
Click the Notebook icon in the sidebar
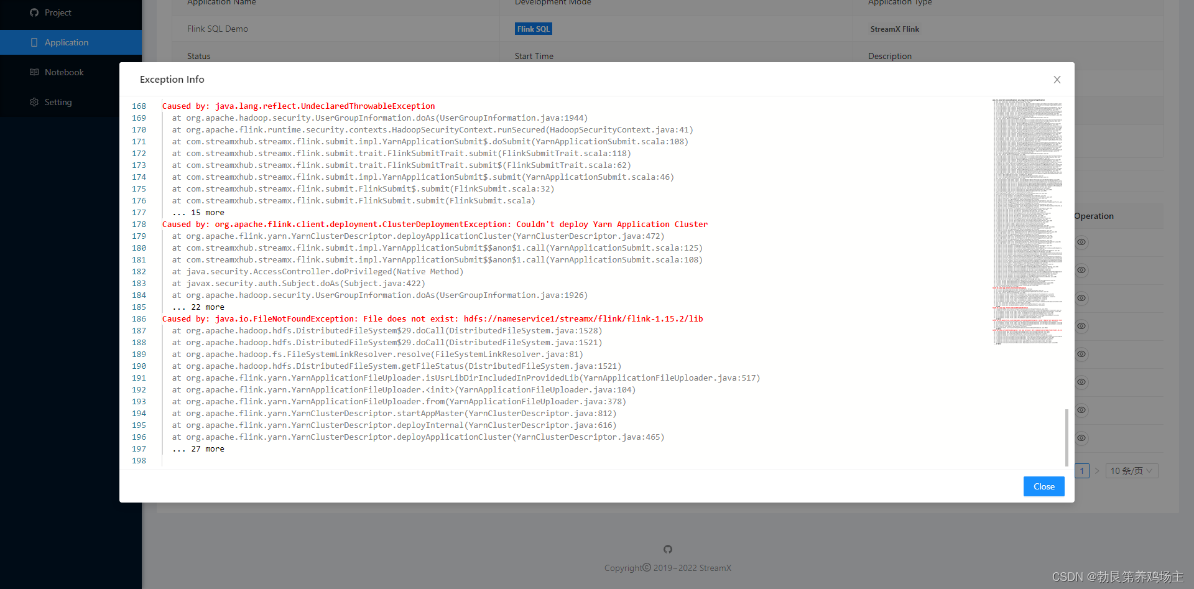pyautogui.click(x=34, y=72)
